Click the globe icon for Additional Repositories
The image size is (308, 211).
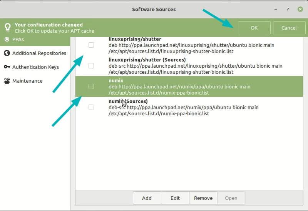[7, 53]
